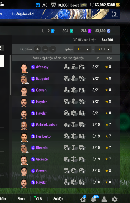Open the Sự kiện menu item
This screenshot has width=130, height=203.
point(58,199)
